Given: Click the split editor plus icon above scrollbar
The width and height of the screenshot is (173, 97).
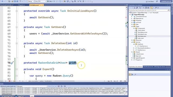Looking at the screenshot, I should [x=127, y=7].
